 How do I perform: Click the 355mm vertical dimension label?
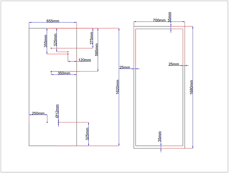pyautogui.click(x=46, y=41)
